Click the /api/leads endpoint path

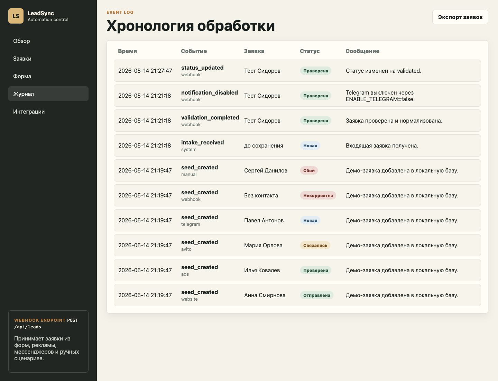(28, 327)
